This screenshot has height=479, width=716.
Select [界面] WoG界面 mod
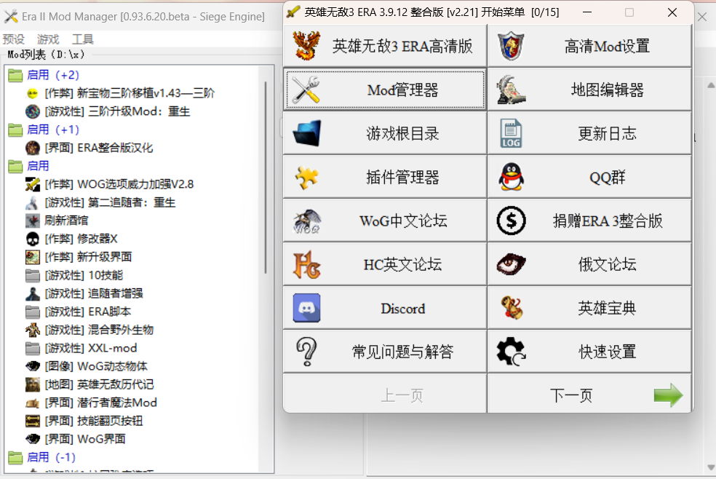click(x=85, y=439)
